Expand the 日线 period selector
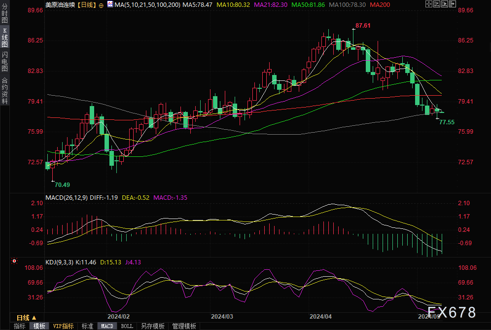 click(x=26, y=317)
